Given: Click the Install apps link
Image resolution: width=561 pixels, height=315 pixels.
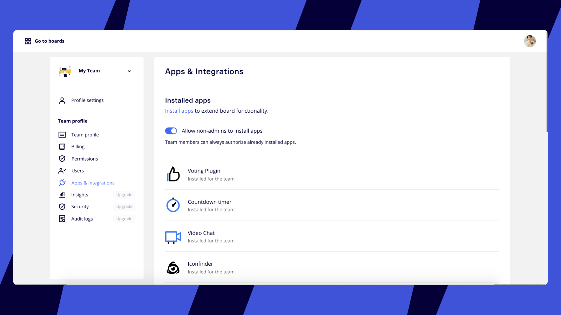Looking at the screenshot, I should tap(179, 111).
